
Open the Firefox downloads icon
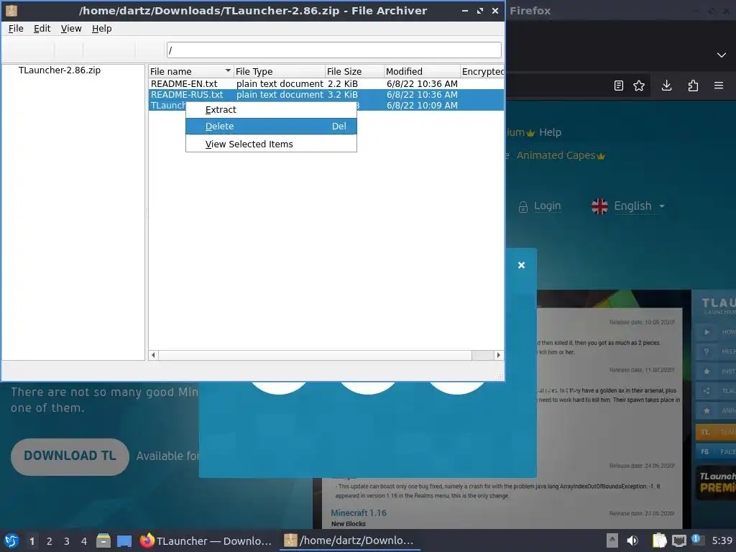tap(666, 86)
